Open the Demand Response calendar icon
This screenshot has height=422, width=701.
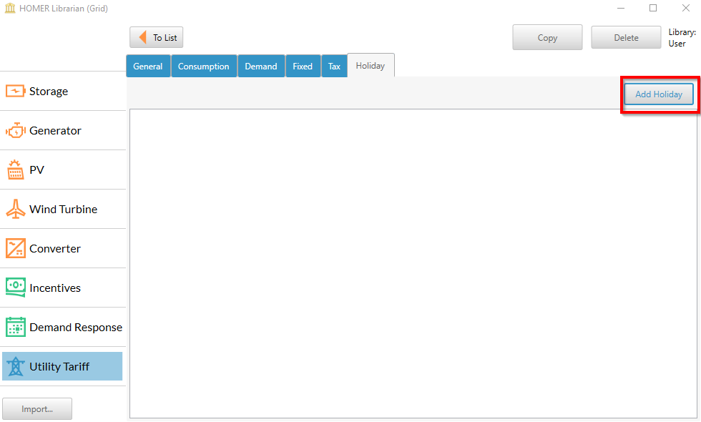[x=15, y=327]
